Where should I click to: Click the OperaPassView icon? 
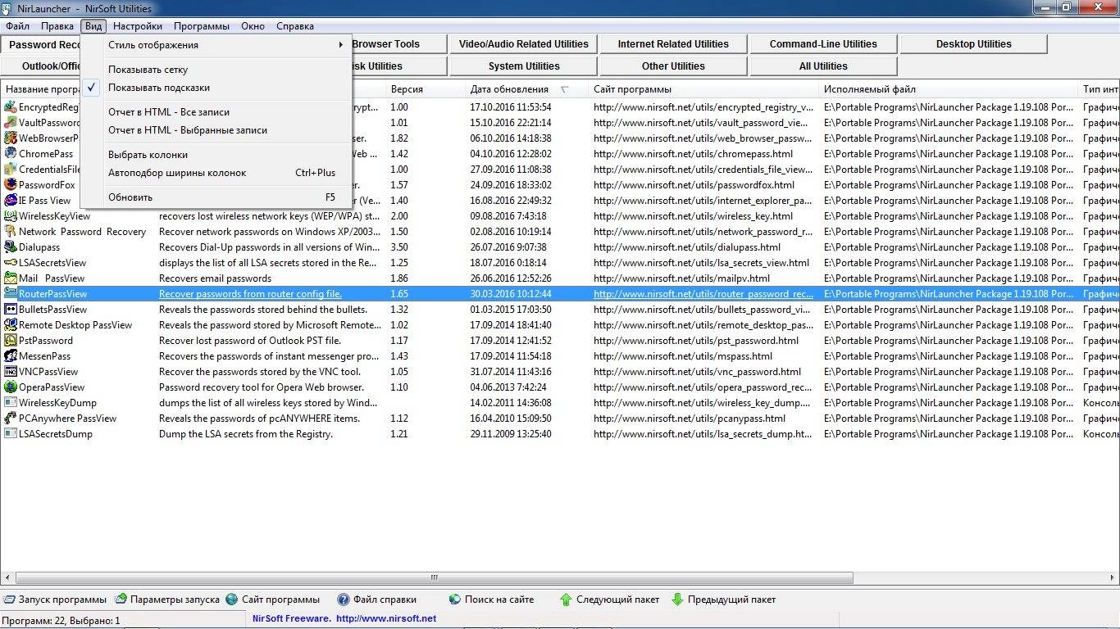pyautogui.click(x=11, y=387)
